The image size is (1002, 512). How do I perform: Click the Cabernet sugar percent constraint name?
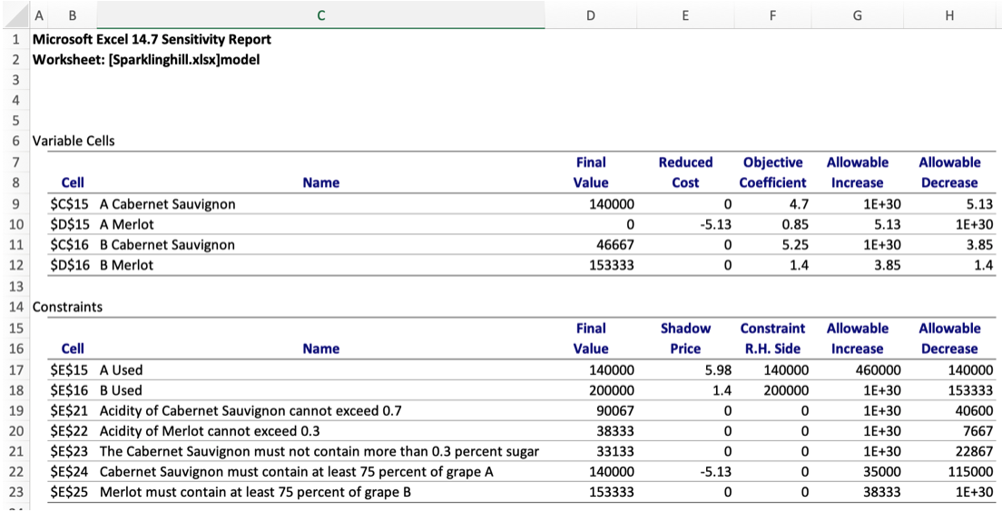point(319,452)
